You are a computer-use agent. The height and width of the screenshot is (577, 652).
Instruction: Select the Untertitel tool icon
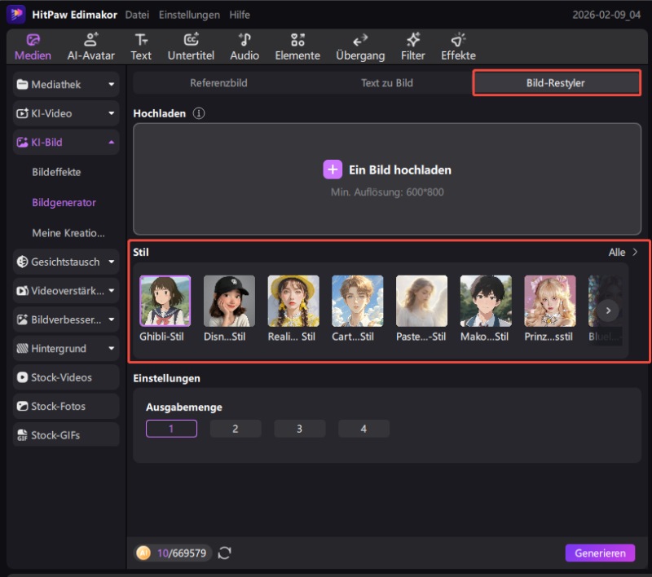(192, 40)
